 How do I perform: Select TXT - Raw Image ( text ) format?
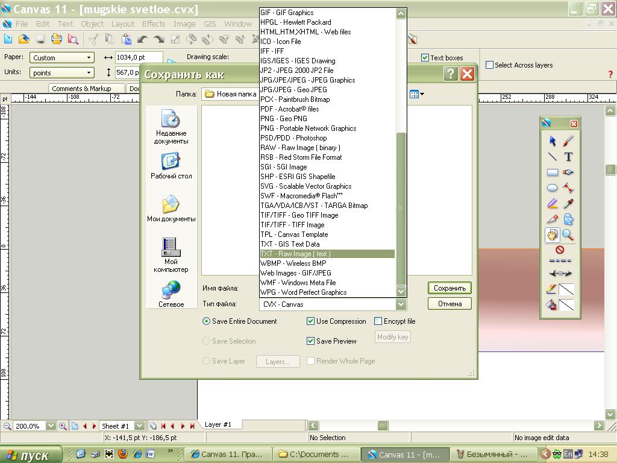[327, 254]
